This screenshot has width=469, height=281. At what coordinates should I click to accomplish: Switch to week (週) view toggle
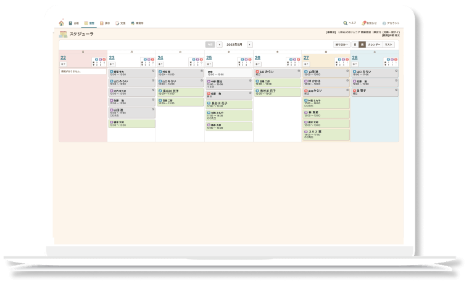[363, 44]
